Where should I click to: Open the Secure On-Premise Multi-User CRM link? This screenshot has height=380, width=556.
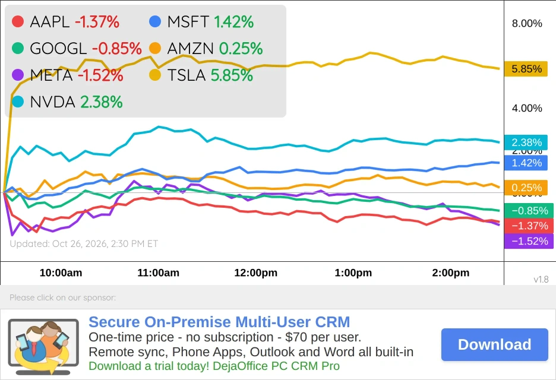tap(219, 322)
